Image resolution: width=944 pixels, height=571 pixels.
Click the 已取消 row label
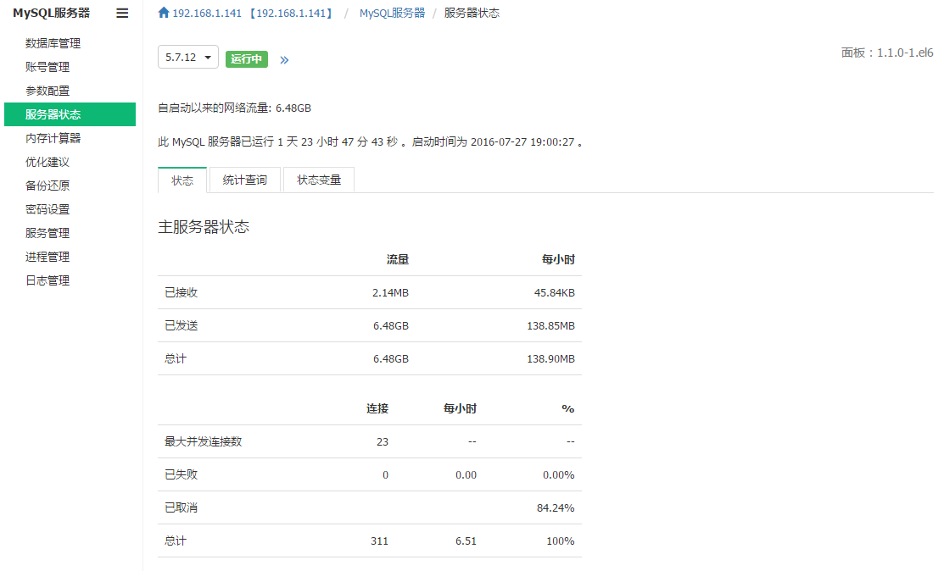tap(182, 508)
